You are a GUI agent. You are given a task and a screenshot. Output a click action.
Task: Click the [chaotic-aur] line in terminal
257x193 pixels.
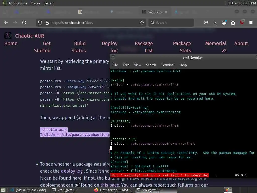[123, 139]
